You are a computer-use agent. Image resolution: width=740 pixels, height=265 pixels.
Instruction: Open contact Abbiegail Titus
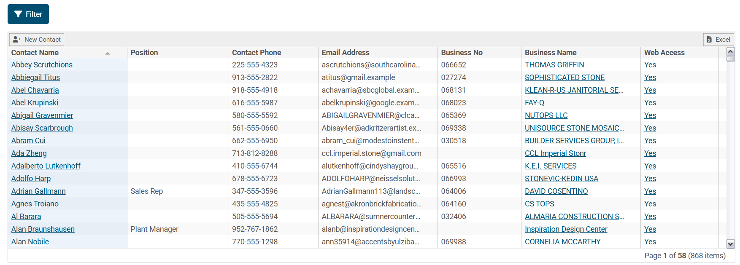coord(35,78)
